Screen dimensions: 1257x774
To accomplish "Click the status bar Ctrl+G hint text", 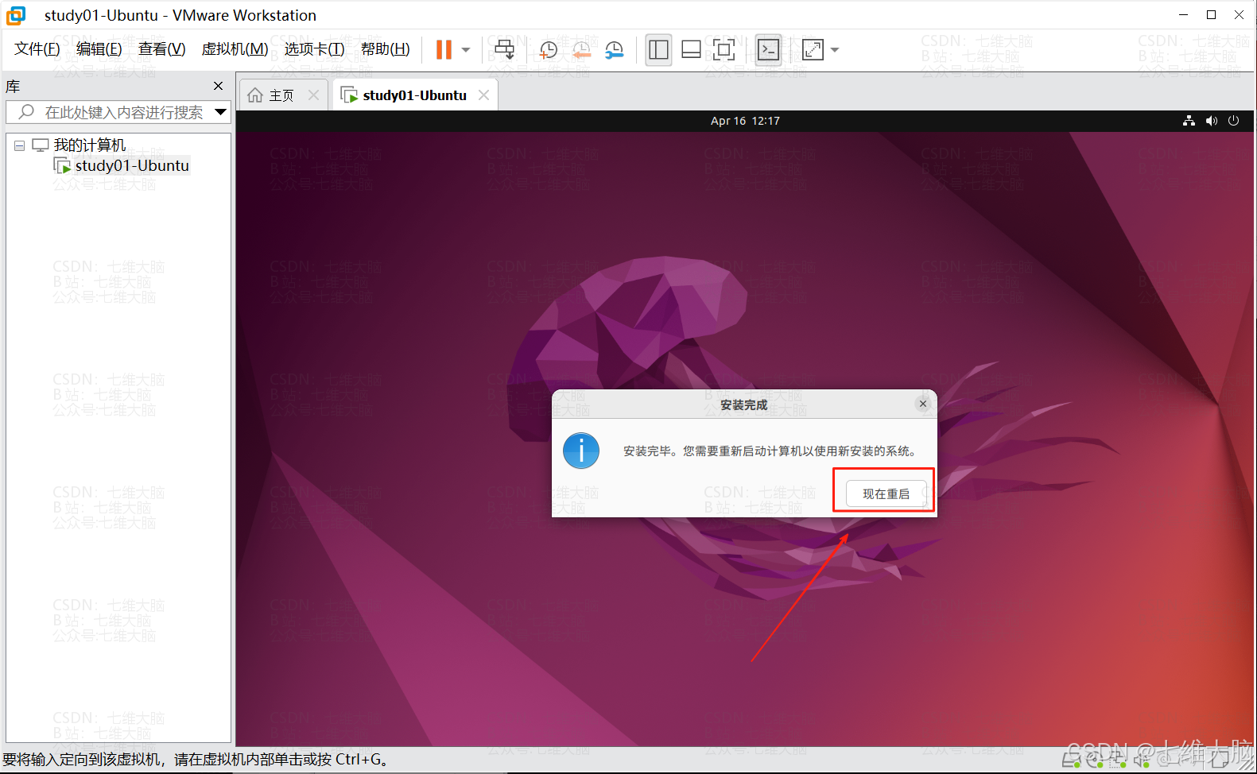I will [196, 760].
